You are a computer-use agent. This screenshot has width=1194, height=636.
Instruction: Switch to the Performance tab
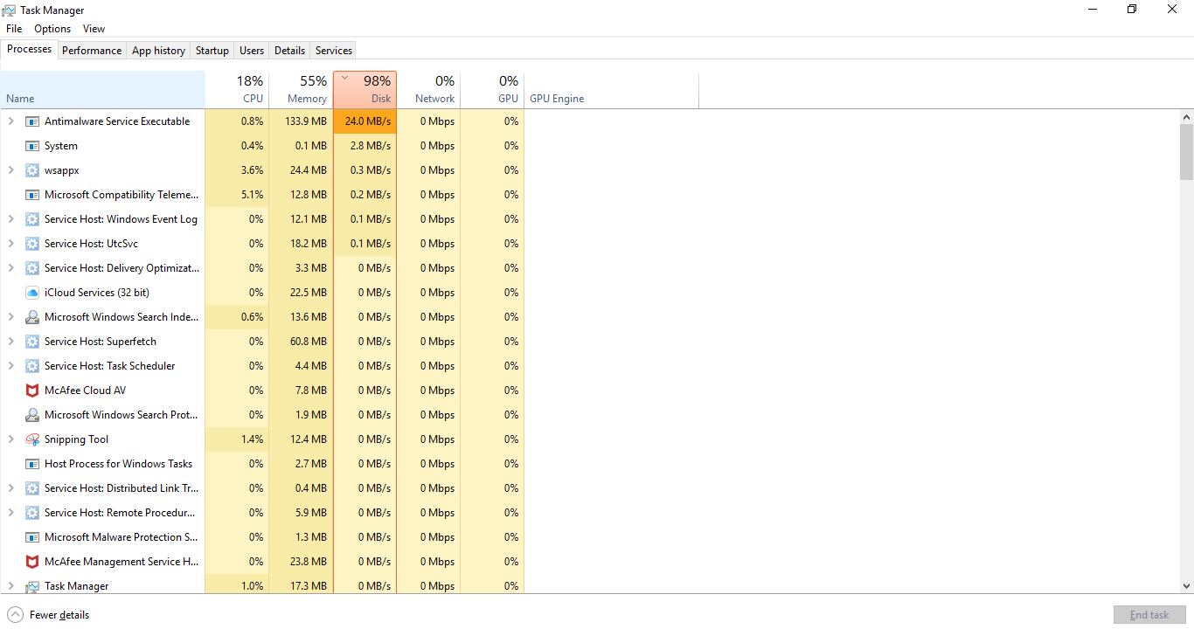tap(92, 51)
